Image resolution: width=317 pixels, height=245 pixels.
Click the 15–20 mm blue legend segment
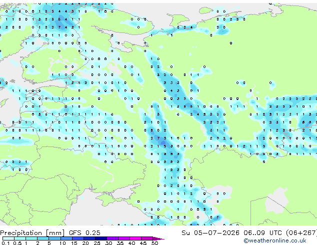tap(77, 238)
